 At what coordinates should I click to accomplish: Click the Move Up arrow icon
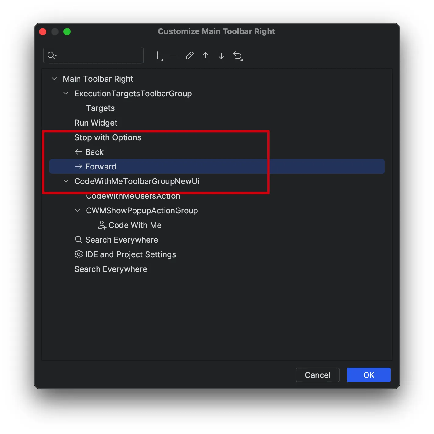click(x=205, y=55)
